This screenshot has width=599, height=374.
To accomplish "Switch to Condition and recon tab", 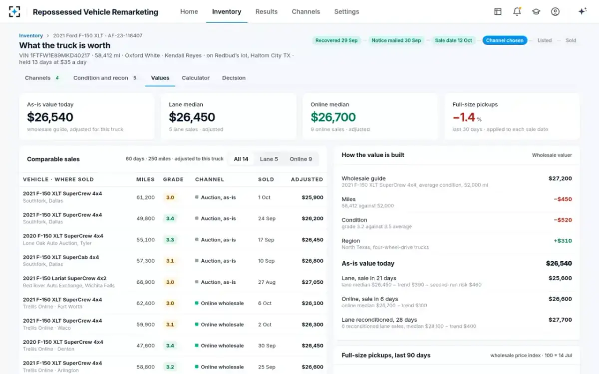I will click(105, 78).
